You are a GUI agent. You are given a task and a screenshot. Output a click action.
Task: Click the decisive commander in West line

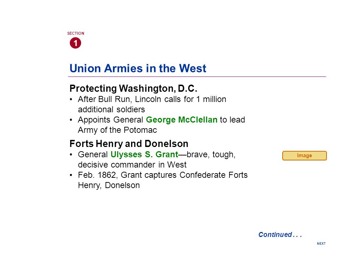click(x=132, y=165)
